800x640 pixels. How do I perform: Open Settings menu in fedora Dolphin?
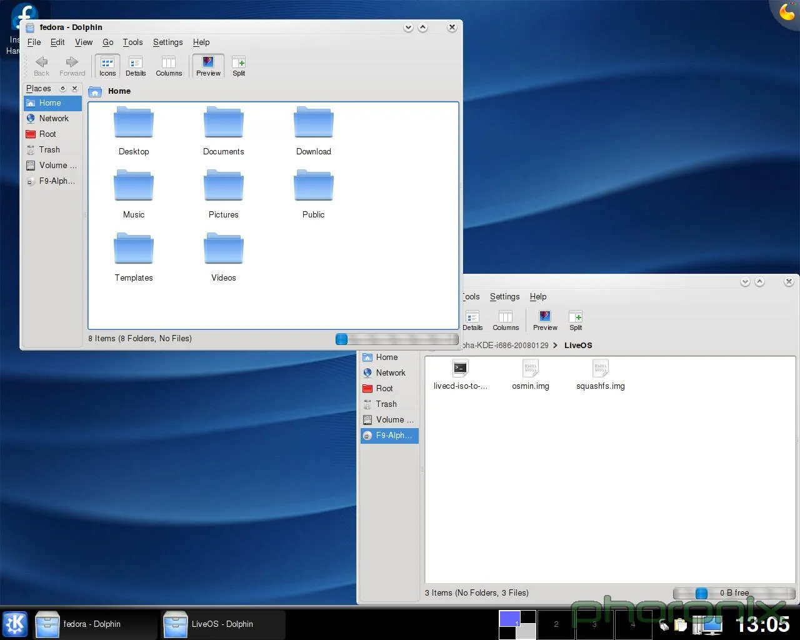(x=168, y=42)
